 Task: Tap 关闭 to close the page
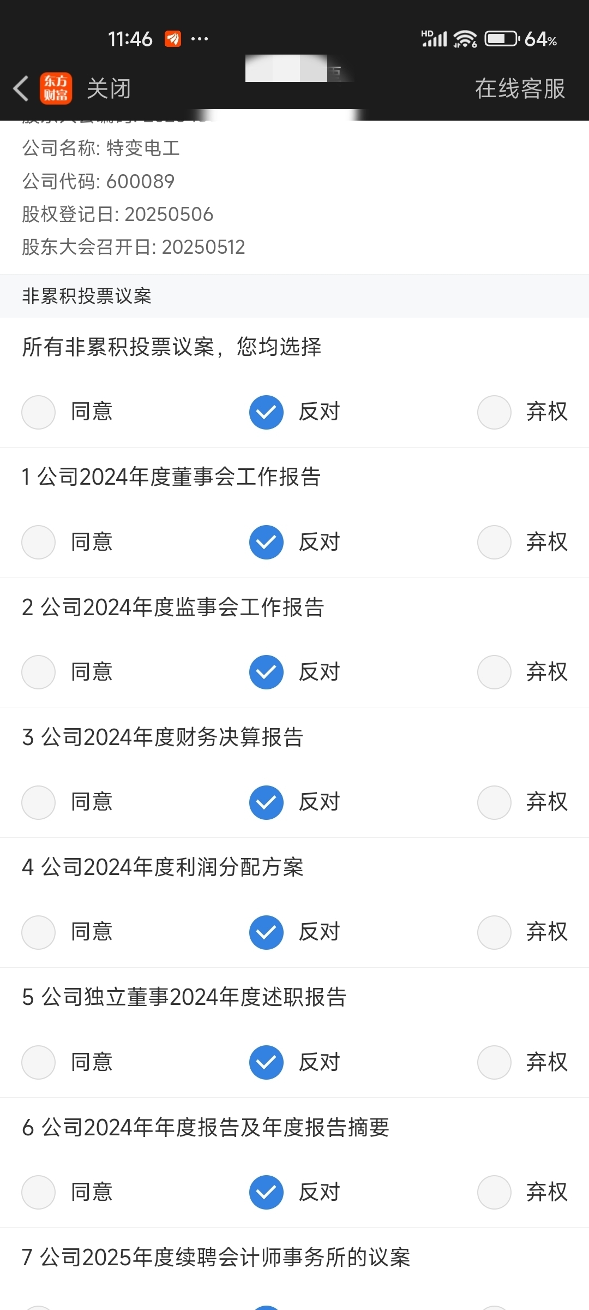(109, 88)
